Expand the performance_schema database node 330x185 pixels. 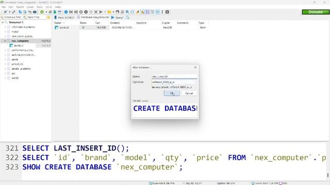pos(5,50)
